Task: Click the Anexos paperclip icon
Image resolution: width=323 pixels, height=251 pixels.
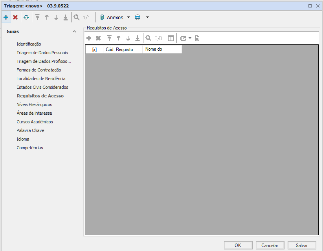Action: pos(102,17)
